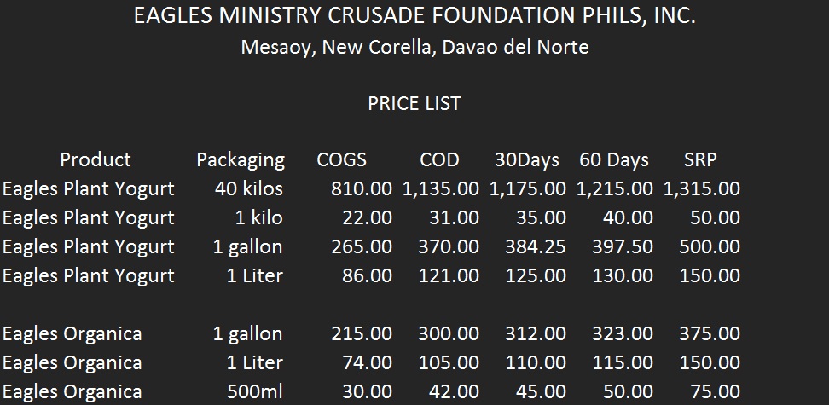Select the PRICE LIST heading
The image size is (829, 405).
point(414,103)
